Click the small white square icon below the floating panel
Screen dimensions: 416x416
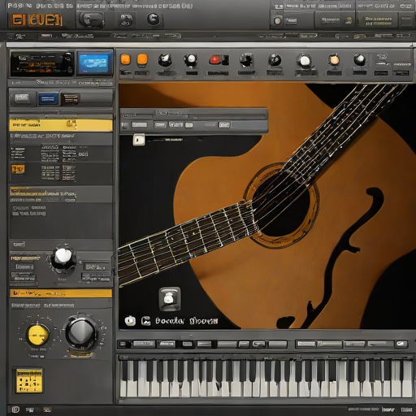[x=139, y=140]
